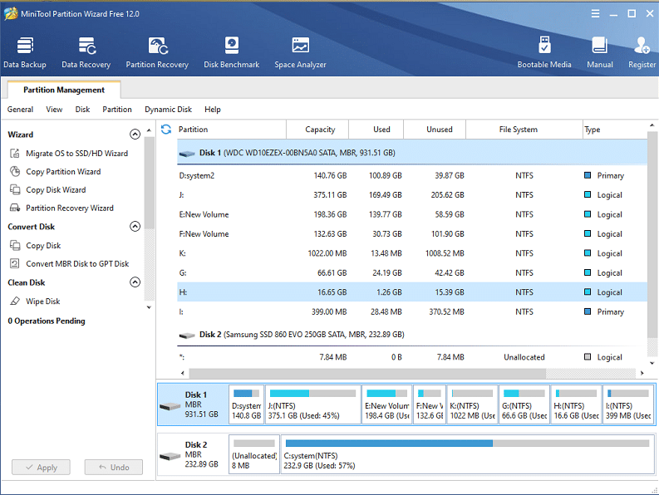The image size is (659, 495).
Task: Select the F:New Volume partition row
Action: (x=412, y=233)
